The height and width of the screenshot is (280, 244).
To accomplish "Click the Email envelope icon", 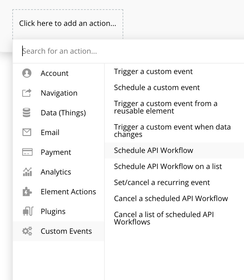I will pyautogui.click(x=27, y=132).
